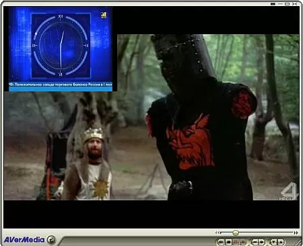Click the right arrow button

click(x=262, y=242)
